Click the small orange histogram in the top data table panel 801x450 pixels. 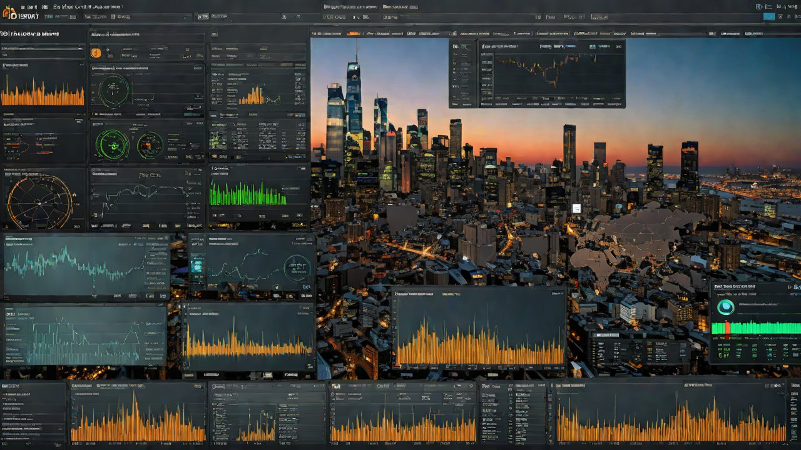coord(252,96)
